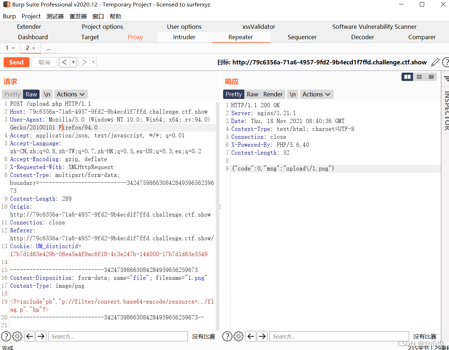
Task: Open request search settings gear
Action: coord(17,336)
